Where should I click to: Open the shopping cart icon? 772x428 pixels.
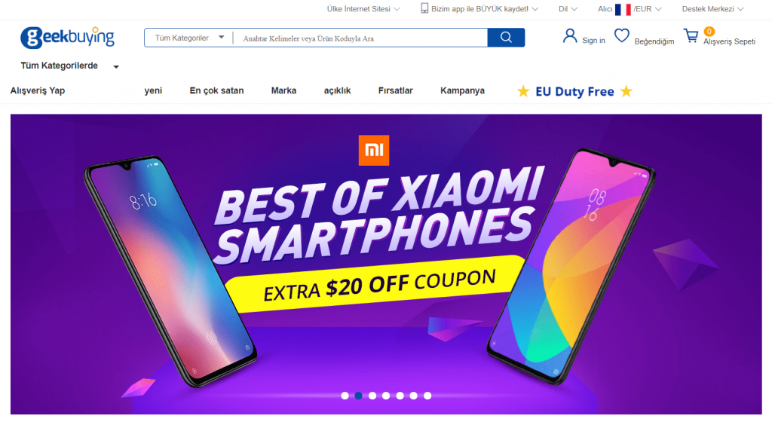[691, 36]
